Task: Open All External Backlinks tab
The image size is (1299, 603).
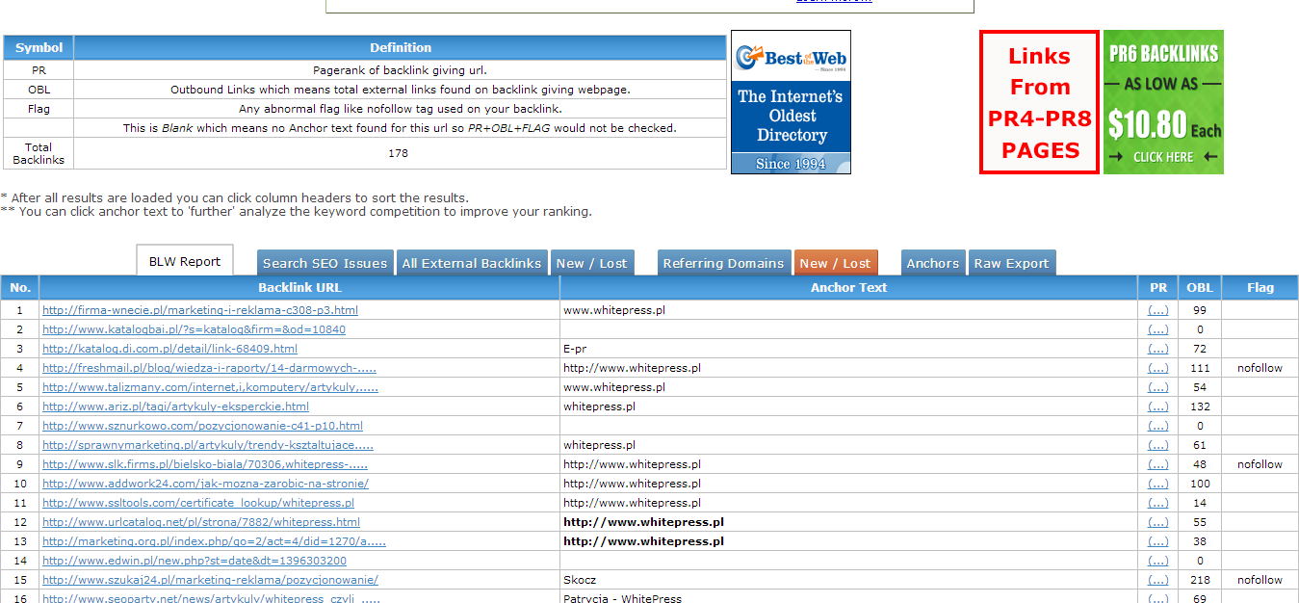Action: [472, 263]
